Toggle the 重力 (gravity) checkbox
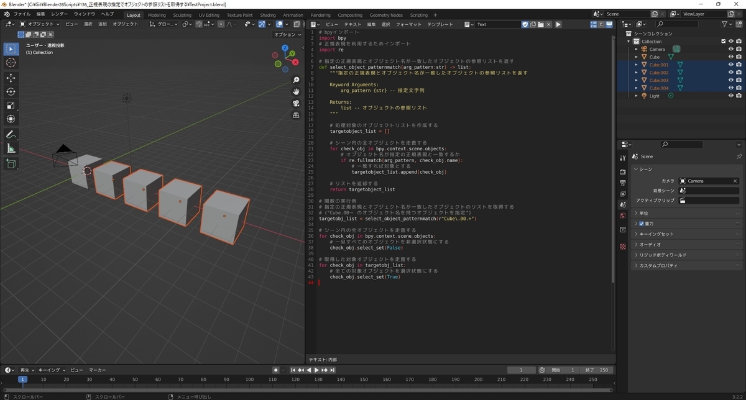The height and width of the screenshot is (400, 746). coord(642,224)
